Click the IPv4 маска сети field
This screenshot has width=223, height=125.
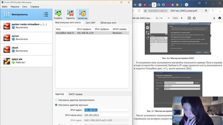point(107,115)
